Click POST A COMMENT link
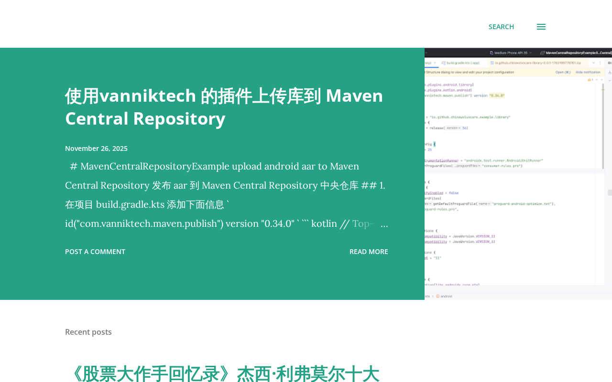 [95, 252]
